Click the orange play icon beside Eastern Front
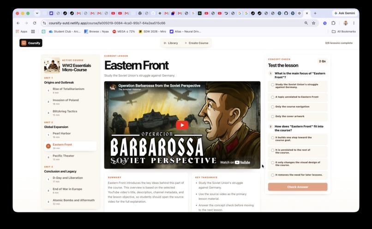372x229 pixels. [48, 146]
